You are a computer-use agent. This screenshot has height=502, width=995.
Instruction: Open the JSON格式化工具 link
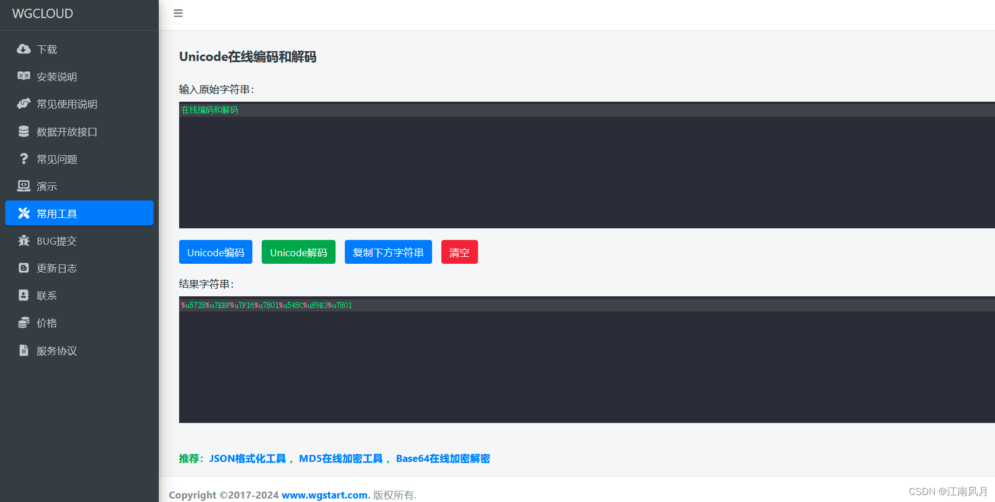click(248, 458)
